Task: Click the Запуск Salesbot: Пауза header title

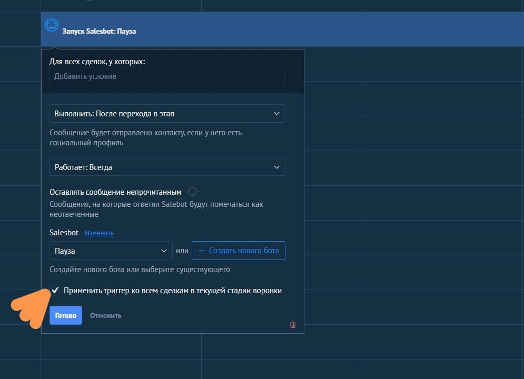Action: pyautogui.click(x=99, y=32)
